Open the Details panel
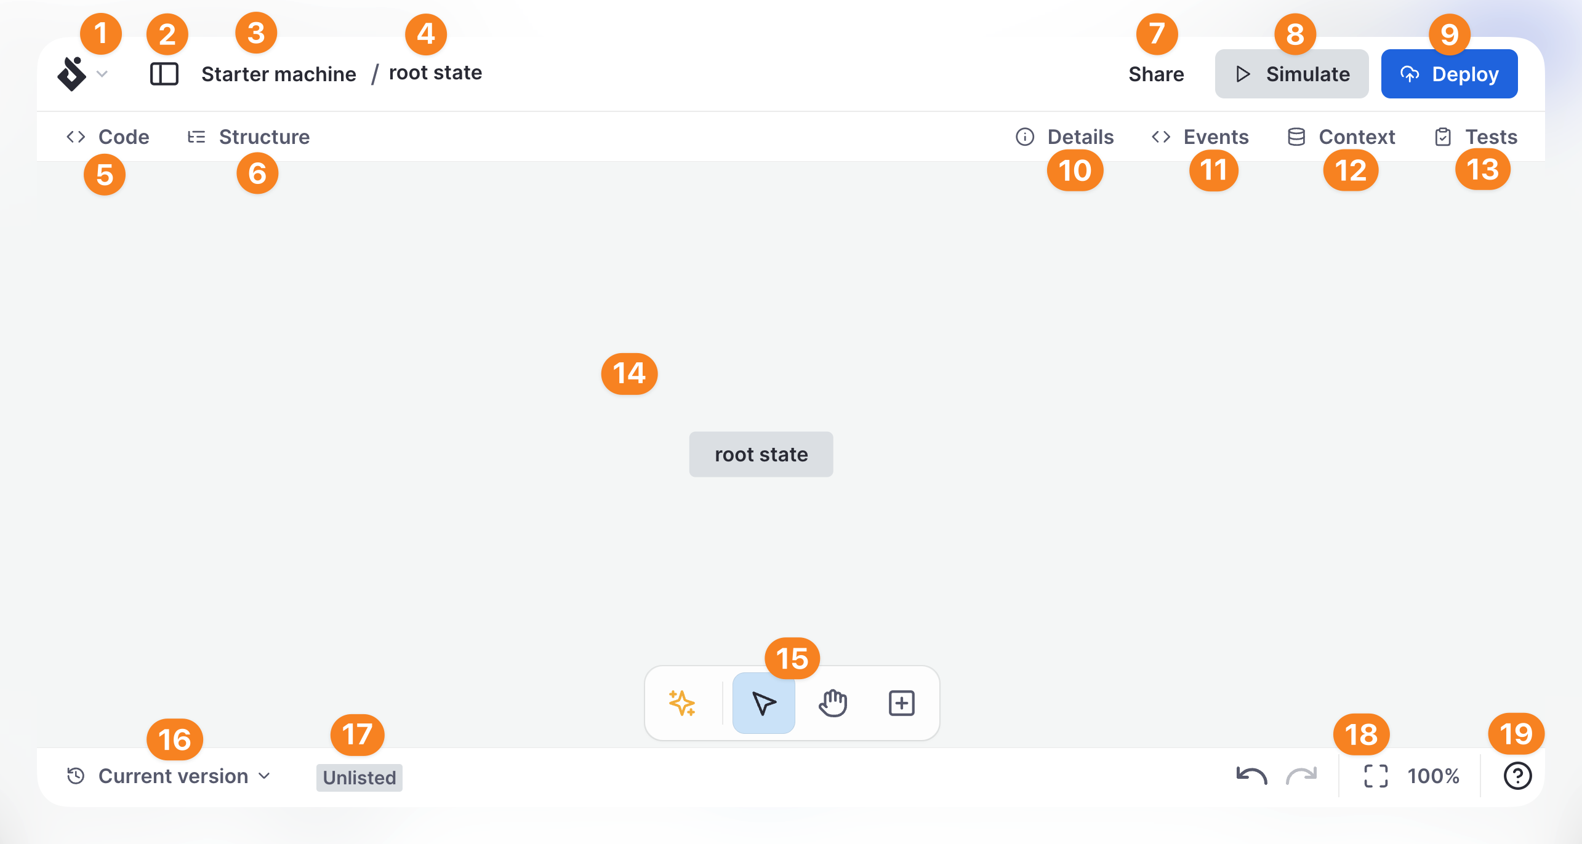Image resolution: width=1582 pixels, height=844 pixels. (1066, 136)
